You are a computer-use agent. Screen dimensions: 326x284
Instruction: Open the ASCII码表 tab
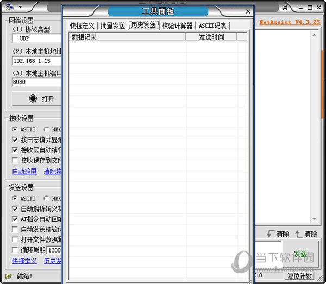pos(212,26)
